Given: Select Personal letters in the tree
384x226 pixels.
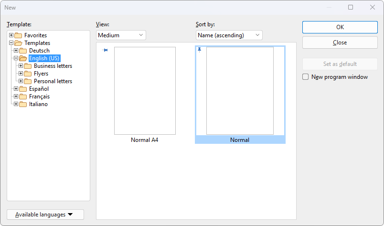Looking at the screenshot, I should click(x=53, y=81).
